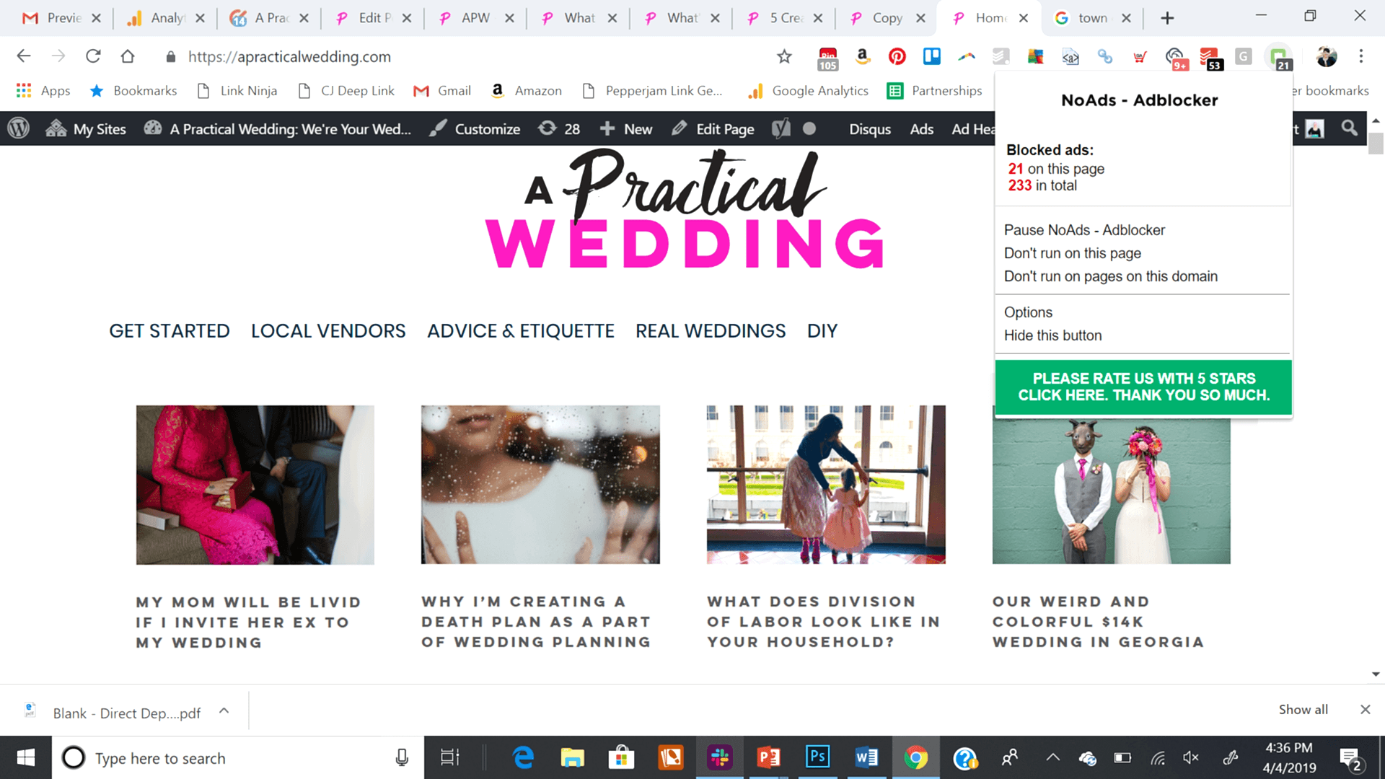Screen dimensions: 1385x779
Task: Click Show all downloads
Action: (x=1303, y=710)
